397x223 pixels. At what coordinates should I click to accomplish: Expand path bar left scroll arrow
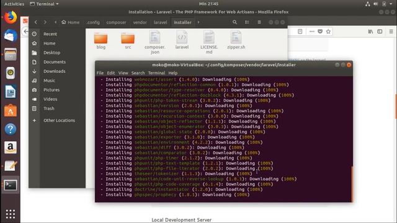(55, 22)
